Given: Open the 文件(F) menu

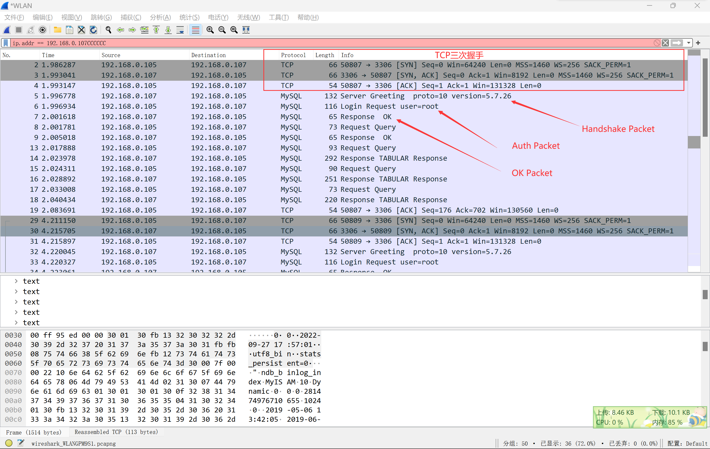Looking at the screenshot, I should 14,17.
